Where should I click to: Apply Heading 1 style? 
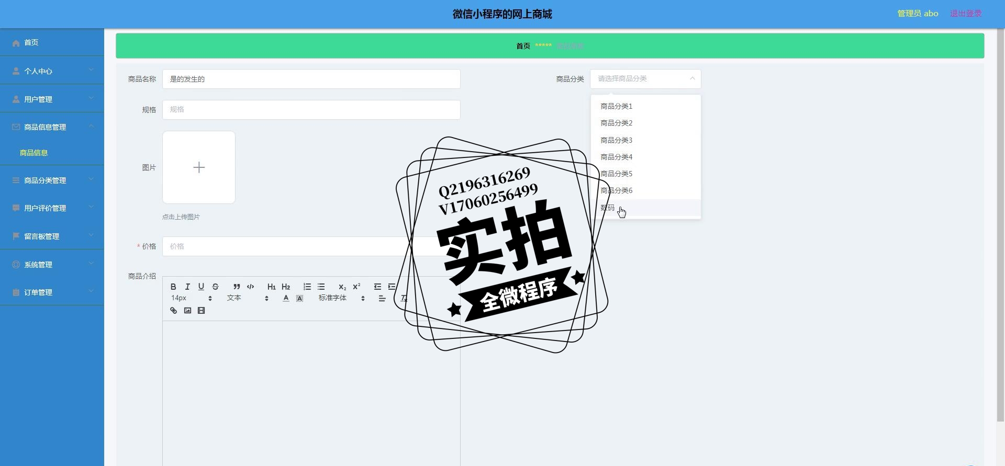coord(271,287)
